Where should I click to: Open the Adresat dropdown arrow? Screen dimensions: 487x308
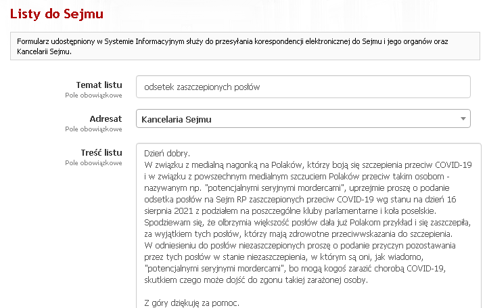[x=463, y=119]
